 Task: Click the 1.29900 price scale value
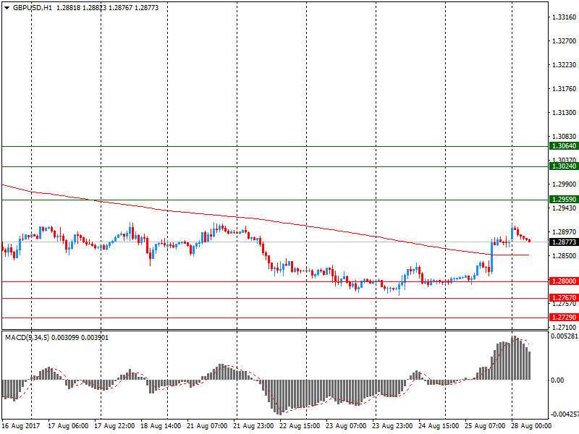click(x=564, y=184)
